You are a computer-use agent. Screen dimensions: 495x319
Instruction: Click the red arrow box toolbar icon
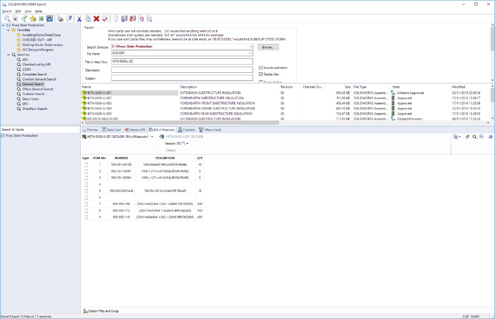[133, 19]
